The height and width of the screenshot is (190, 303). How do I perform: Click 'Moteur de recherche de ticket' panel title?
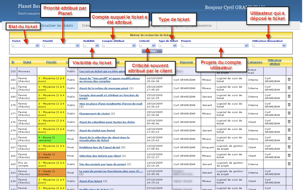(x=151, y=35)
